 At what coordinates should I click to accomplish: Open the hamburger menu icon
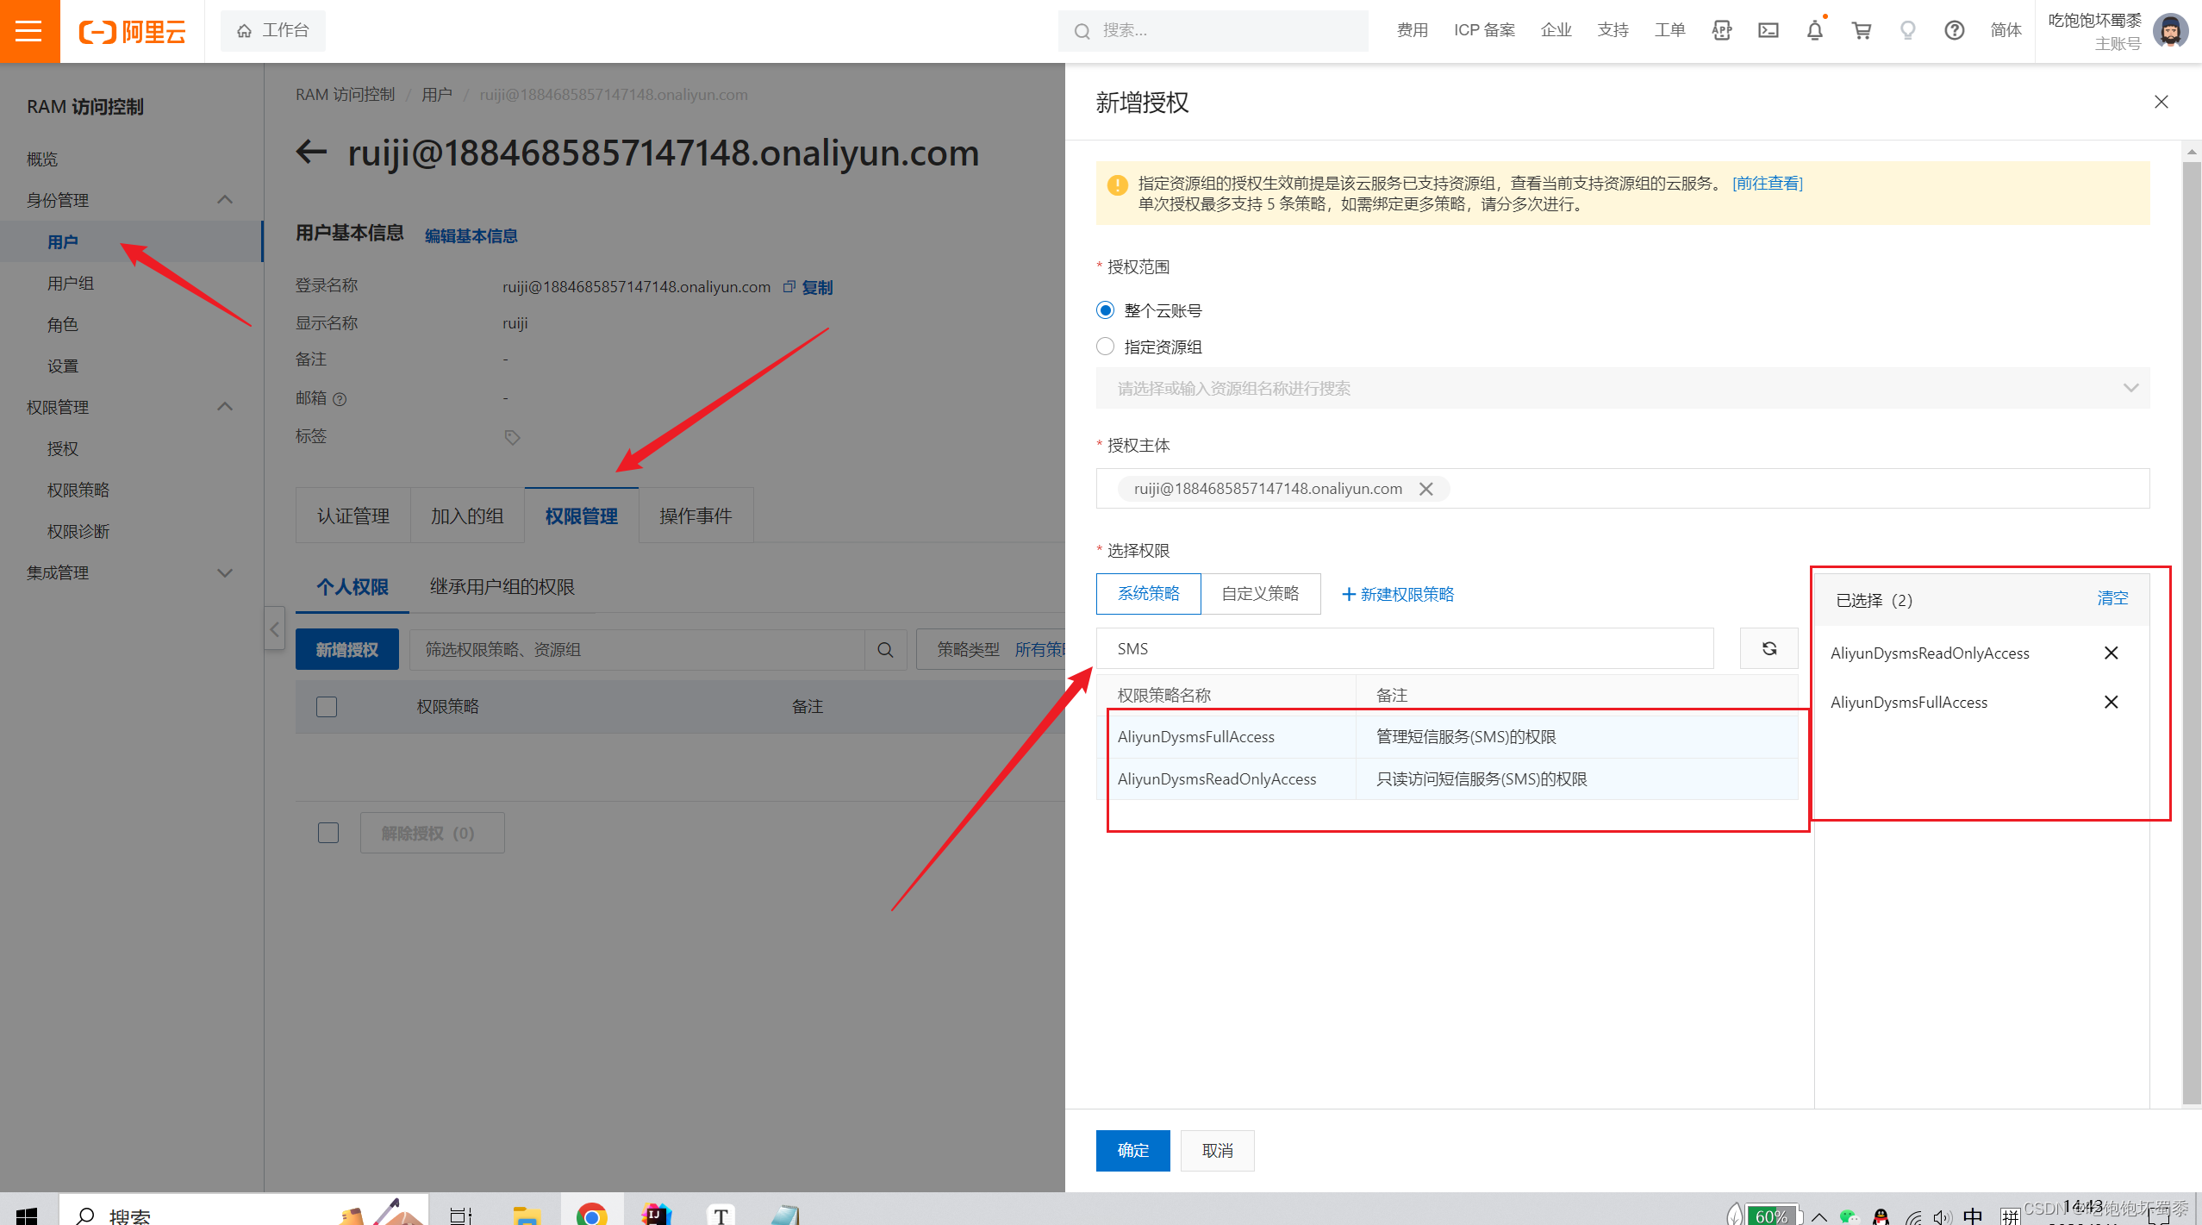pos(29,31)
